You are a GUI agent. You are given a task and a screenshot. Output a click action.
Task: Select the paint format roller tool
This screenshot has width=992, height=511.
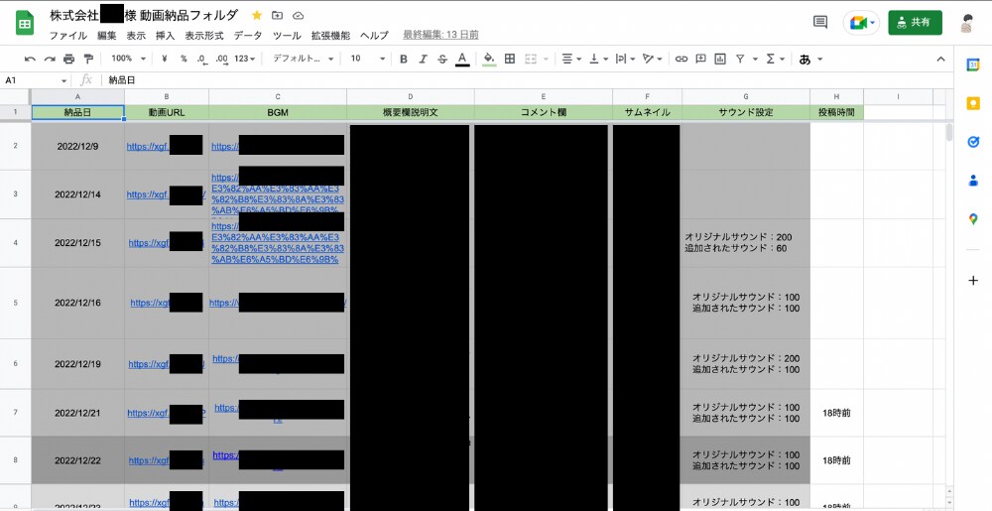click(x=88, y=59)
